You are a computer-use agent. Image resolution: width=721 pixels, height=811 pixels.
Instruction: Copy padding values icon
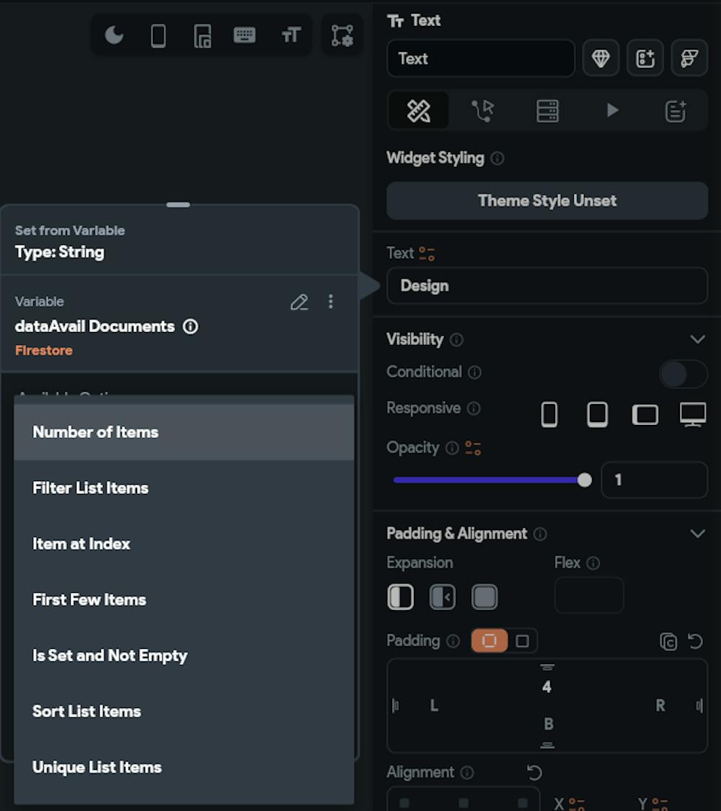click(x=668, y=641)
